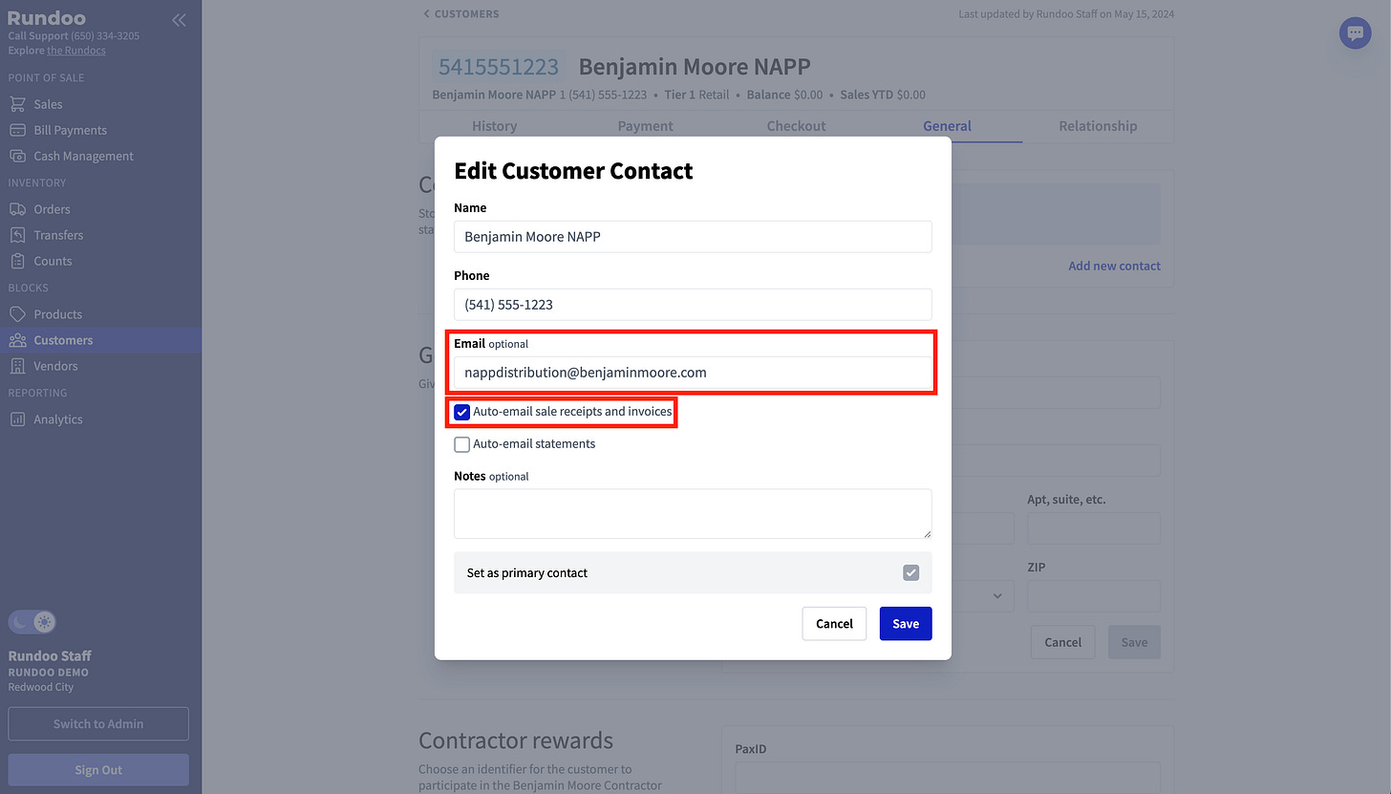Click the Contractor rewards heading
The image size is (1391, 794).
coord(516,740)
